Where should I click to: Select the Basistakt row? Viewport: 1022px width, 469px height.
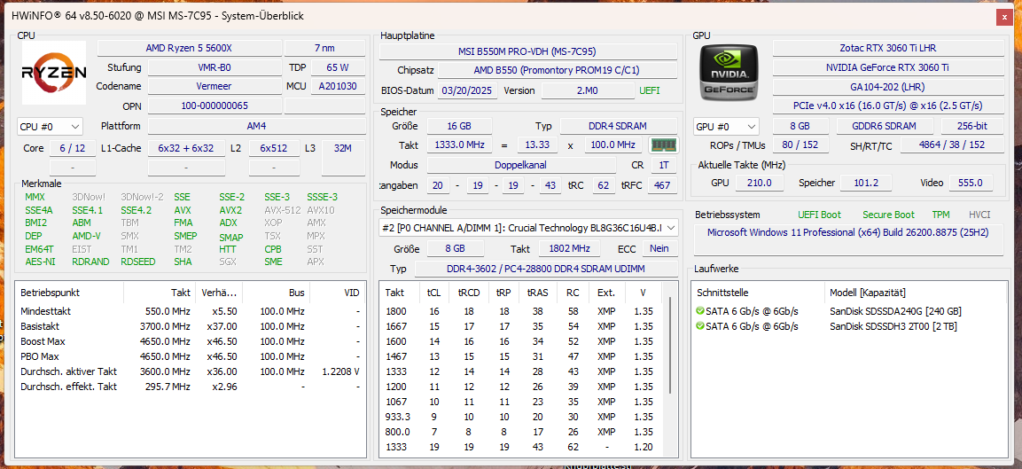pyautogui.click(x=191, y=326)
